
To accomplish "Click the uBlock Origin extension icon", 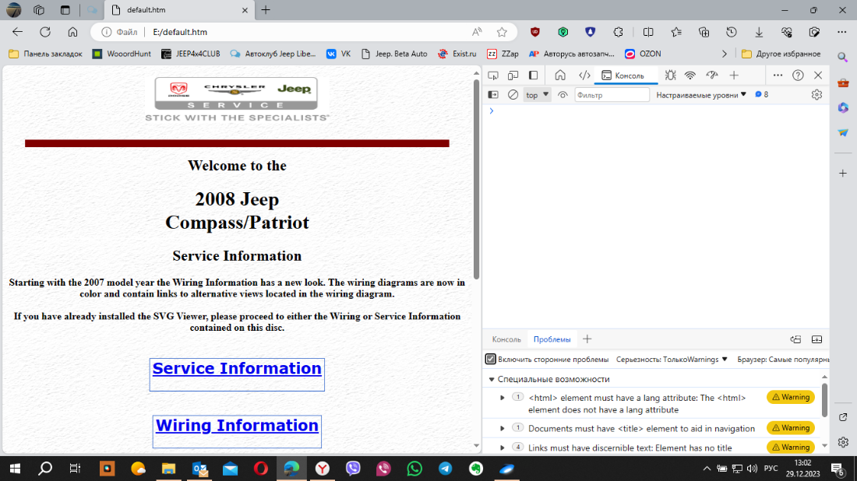I will [x=535, y=32].
